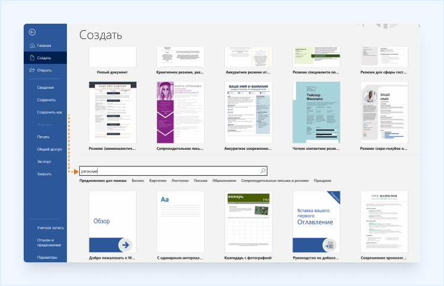The width and height of the screenshot is (444, 286).
Task: Click the Образование search suggestion
Action: [224, 180]
